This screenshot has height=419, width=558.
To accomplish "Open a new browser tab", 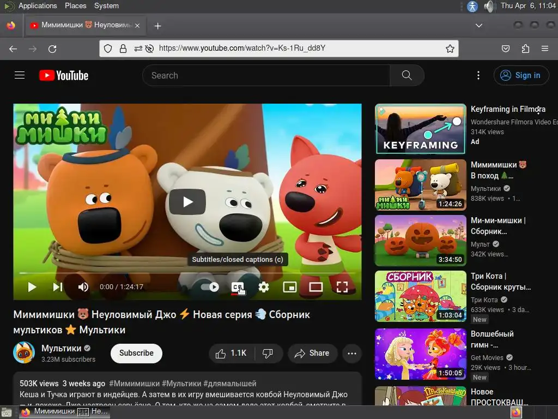I will coord(157,26).
